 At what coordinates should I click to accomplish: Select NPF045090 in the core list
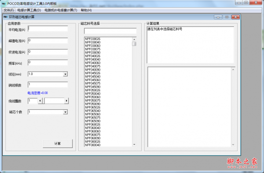pyautogui.click(x=93, y=87)
